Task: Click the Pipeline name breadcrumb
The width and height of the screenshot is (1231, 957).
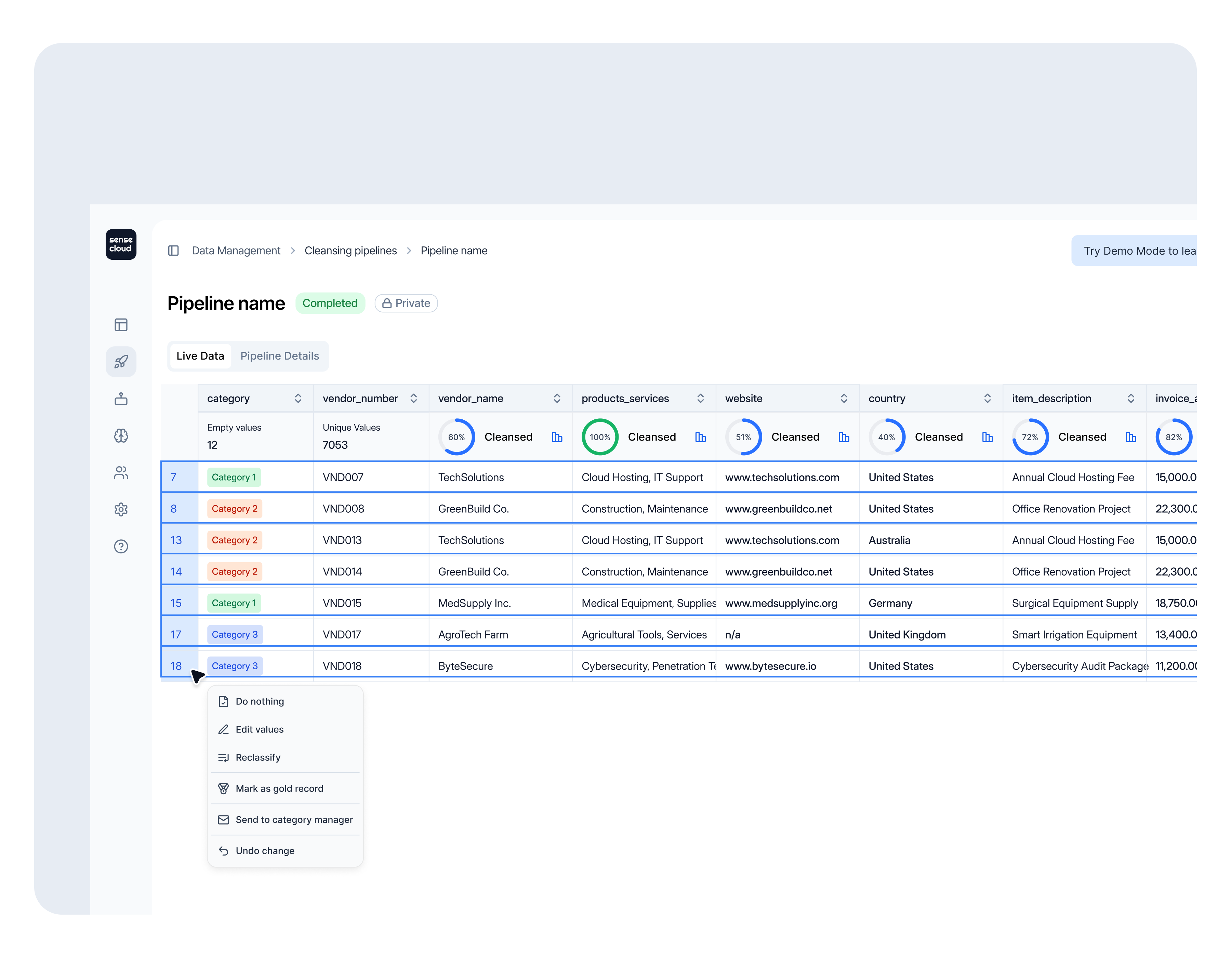Action: pos(454,251)
